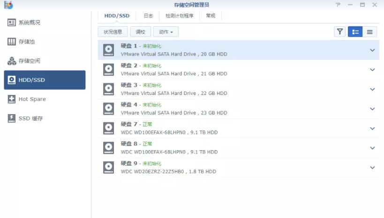Switch to detailed list view
The height and width of the screenshot is (218, 384).
355,32
